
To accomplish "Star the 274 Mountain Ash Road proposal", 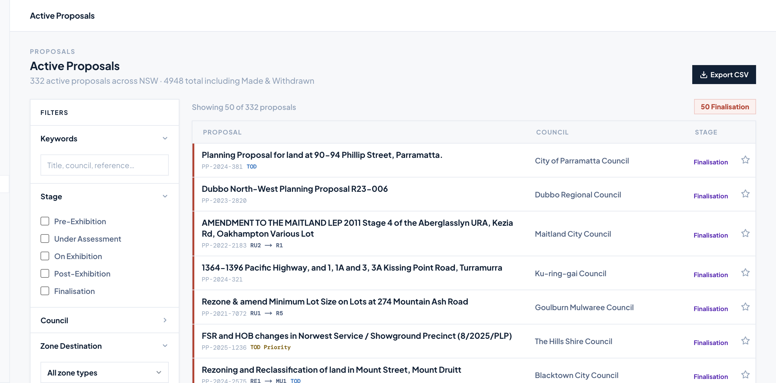I will click(x=745, y=307).
